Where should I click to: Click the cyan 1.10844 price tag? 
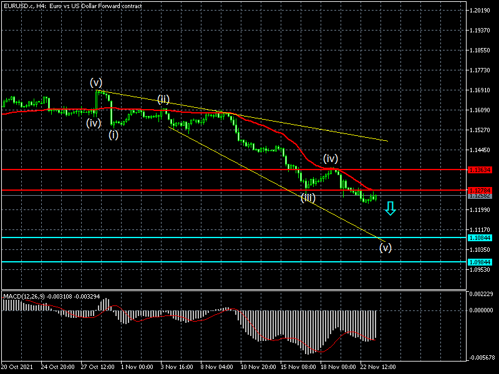point(480,237)
